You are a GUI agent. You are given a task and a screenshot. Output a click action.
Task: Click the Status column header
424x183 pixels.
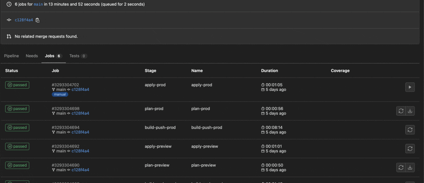[x=12, y=71]
